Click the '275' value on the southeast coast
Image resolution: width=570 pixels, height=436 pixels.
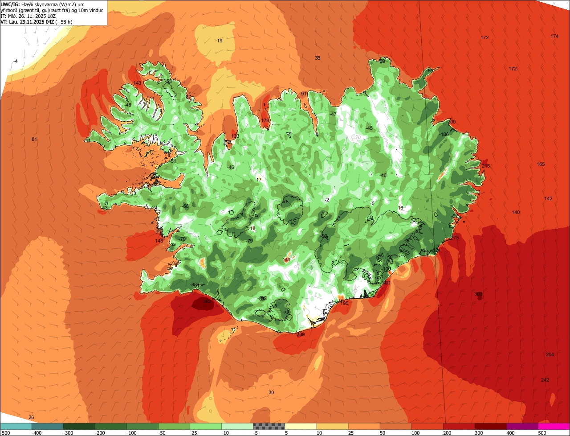pyautogui.click(x=455, y=238)
